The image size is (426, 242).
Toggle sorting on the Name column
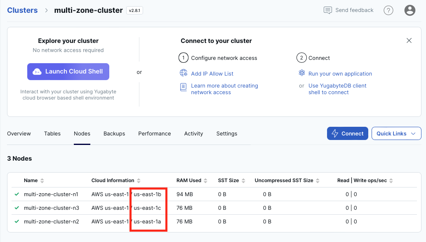[42, 180]
